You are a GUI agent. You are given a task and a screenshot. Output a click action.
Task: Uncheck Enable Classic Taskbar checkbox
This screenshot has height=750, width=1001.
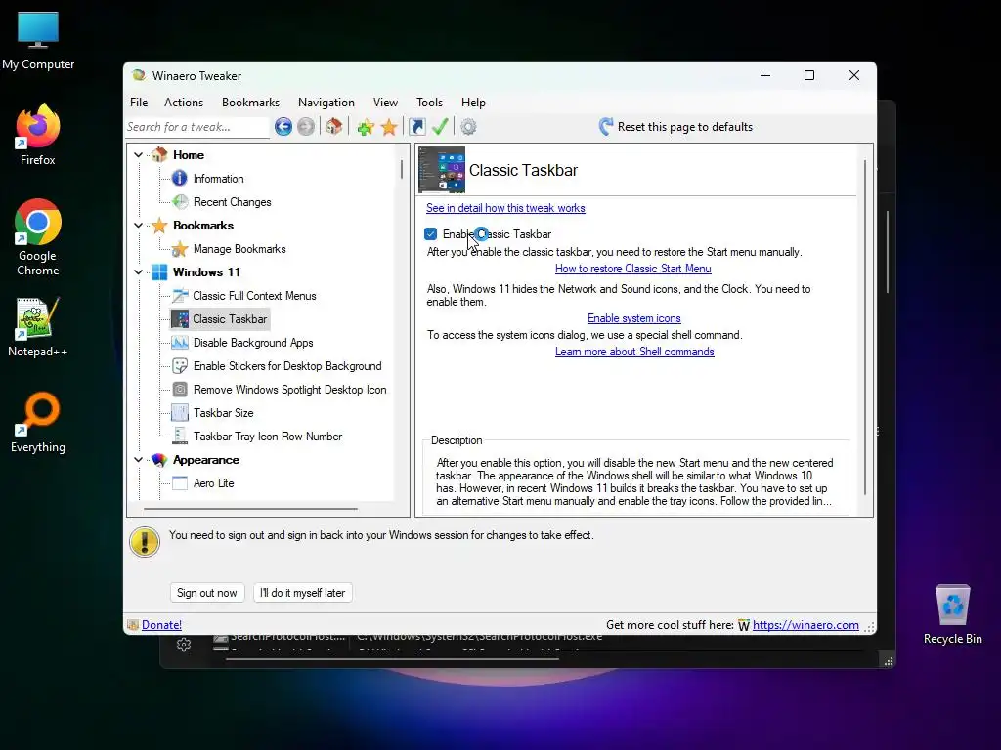pos(431,234)
